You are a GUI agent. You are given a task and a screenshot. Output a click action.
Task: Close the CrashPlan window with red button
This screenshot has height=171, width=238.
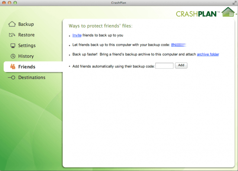click(x=4, y=3)
